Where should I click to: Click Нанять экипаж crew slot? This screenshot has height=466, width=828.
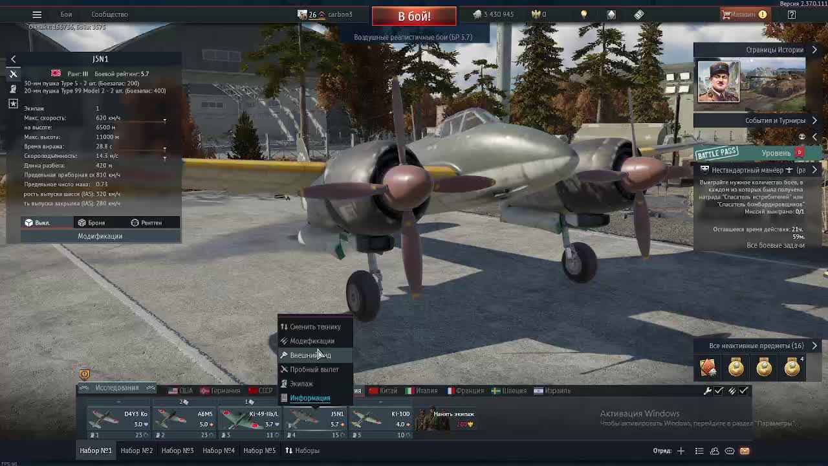[x=447, y=419]
